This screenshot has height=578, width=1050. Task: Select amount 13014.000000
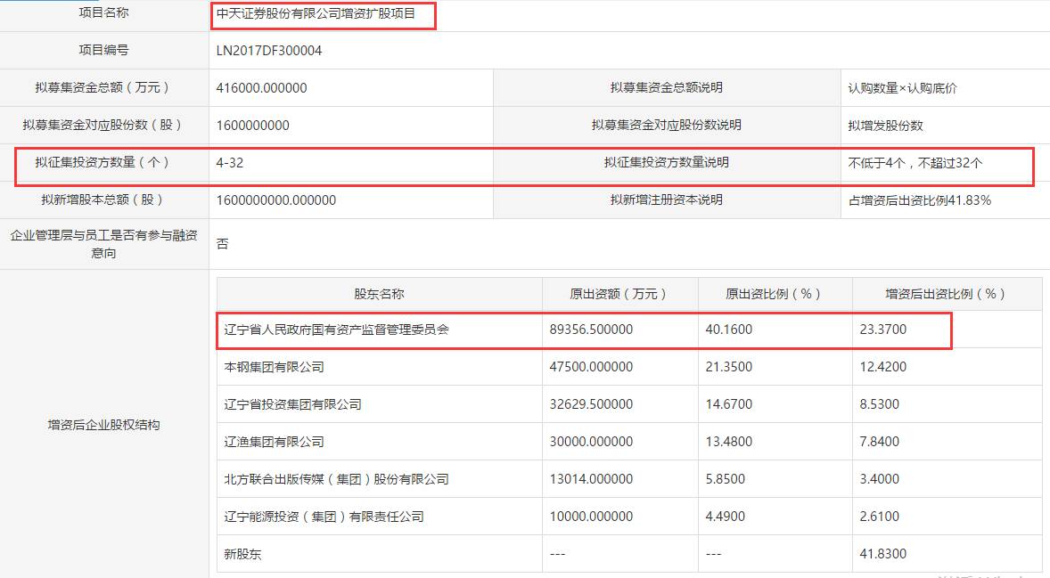(x=591, y=480)
